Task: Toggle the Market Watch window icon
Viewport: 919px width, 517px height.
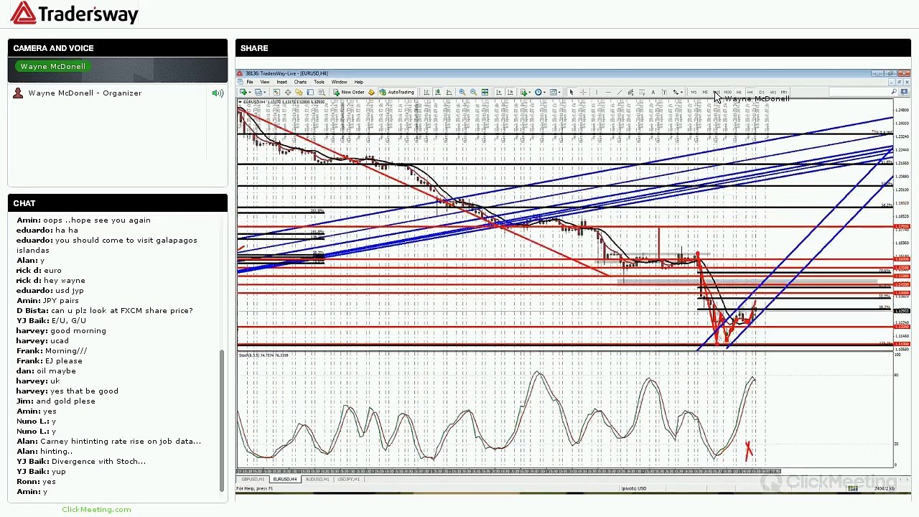Action: [x=276, y=92]
